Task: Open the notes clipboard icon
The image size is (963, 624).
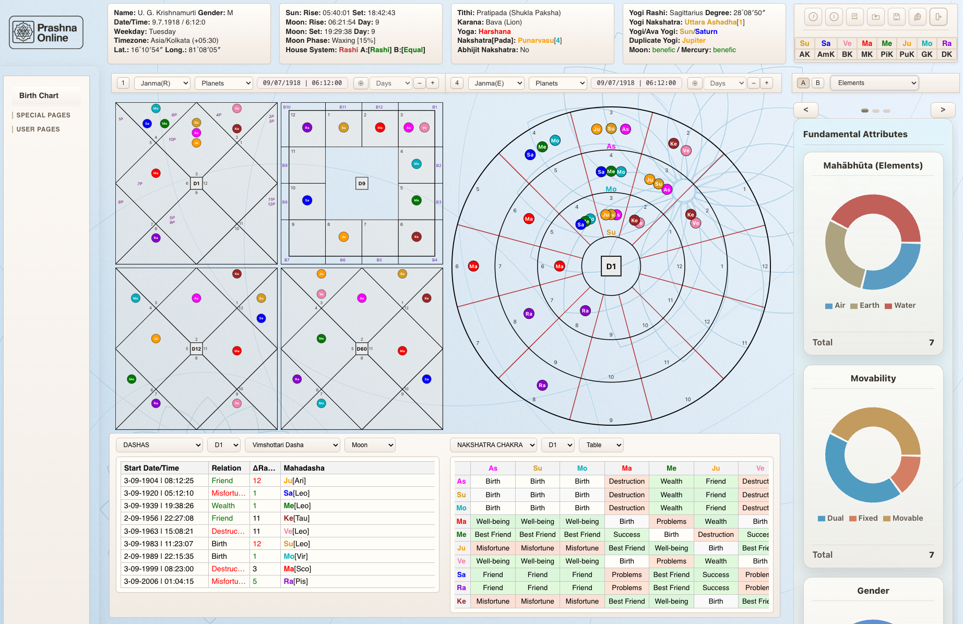Action: point(917,17)
